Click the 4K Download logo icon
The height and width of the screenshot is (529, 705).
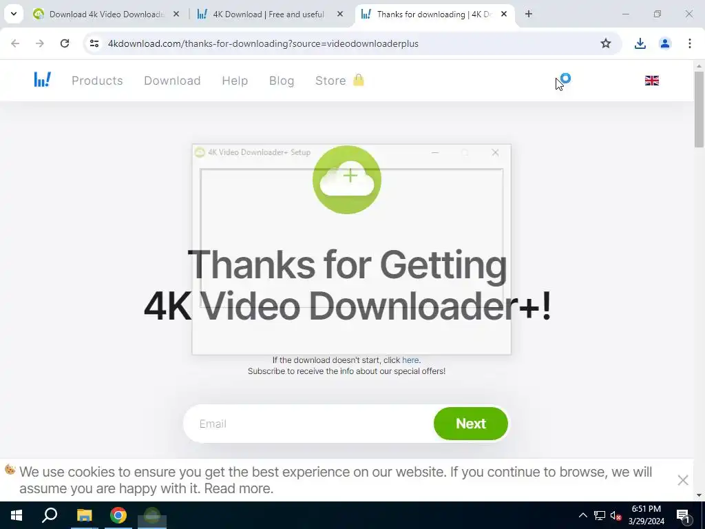[43, 80]
